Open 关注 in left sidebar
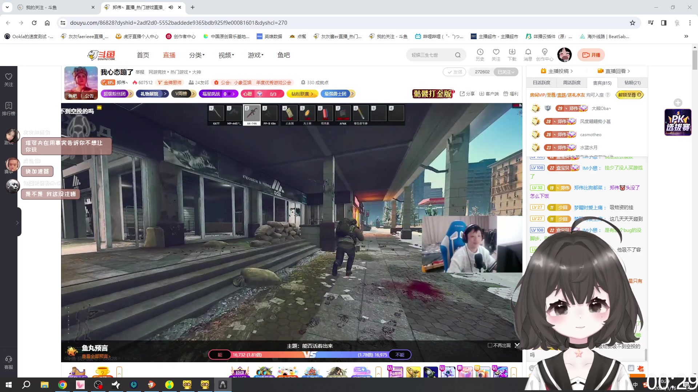Image resolution: width=698 pixels, height=392 pixels. tap(9, 79)
